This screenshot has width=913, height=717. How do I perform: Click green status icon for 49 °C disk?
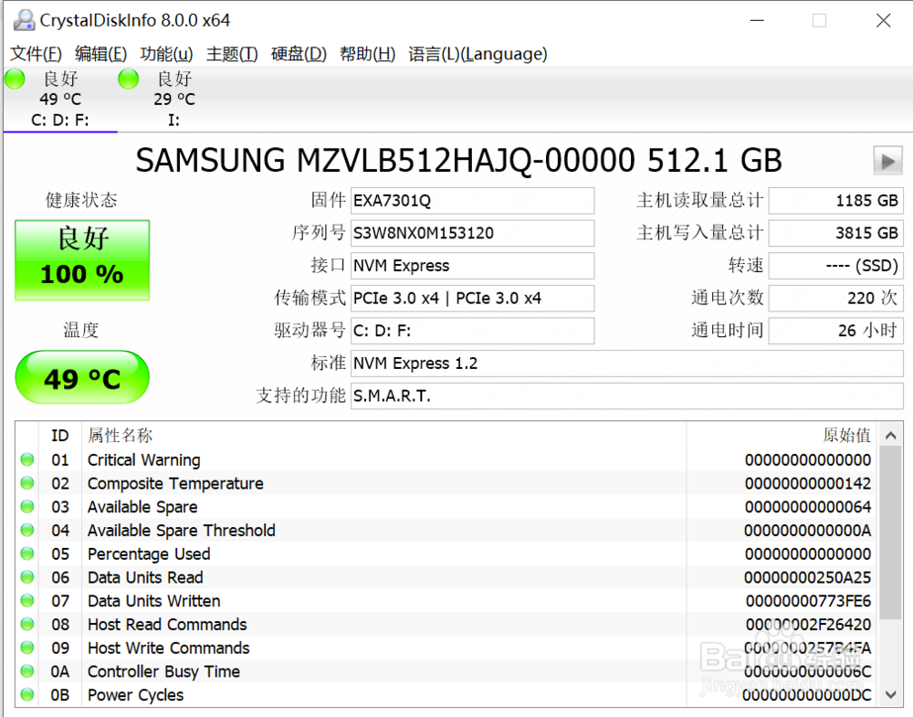pyautogui.click(x=16, y=79)
